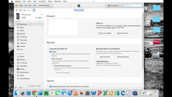Select iTunes U in sidebar
This screenshot has width=172, height=97.
click(x=23, y=43)
